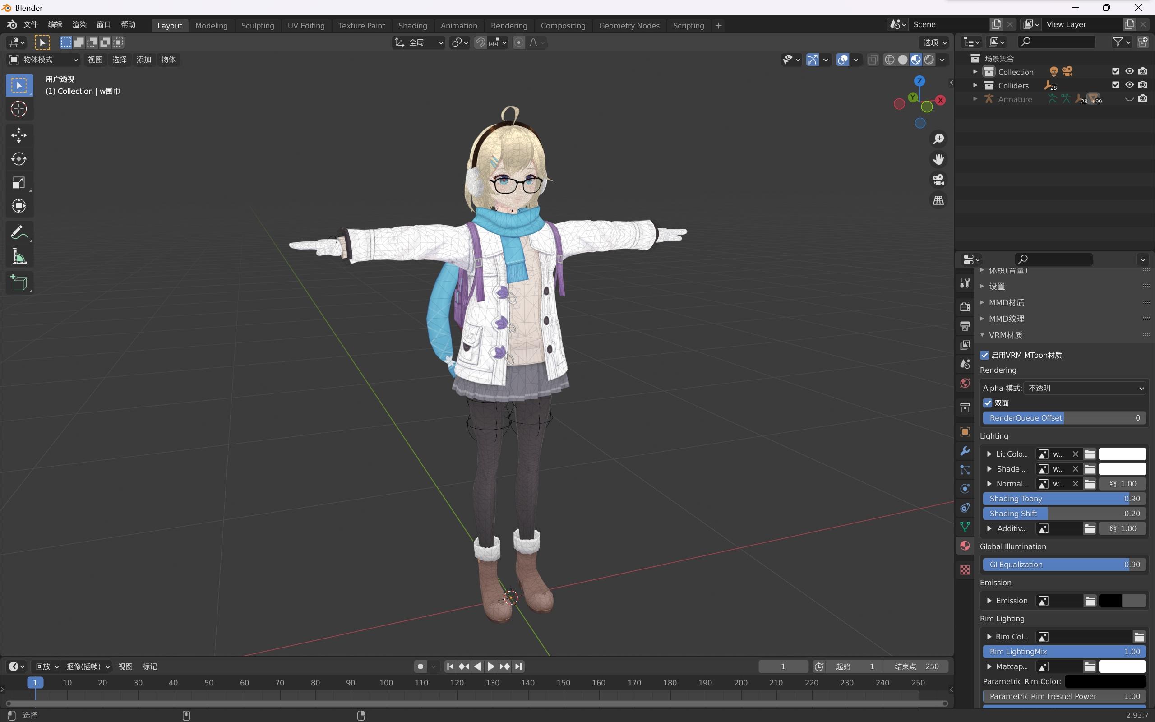The image size is (1155, 722).
Task: Activate the Annotate pencil tool
Action: (x=18, y=233)
